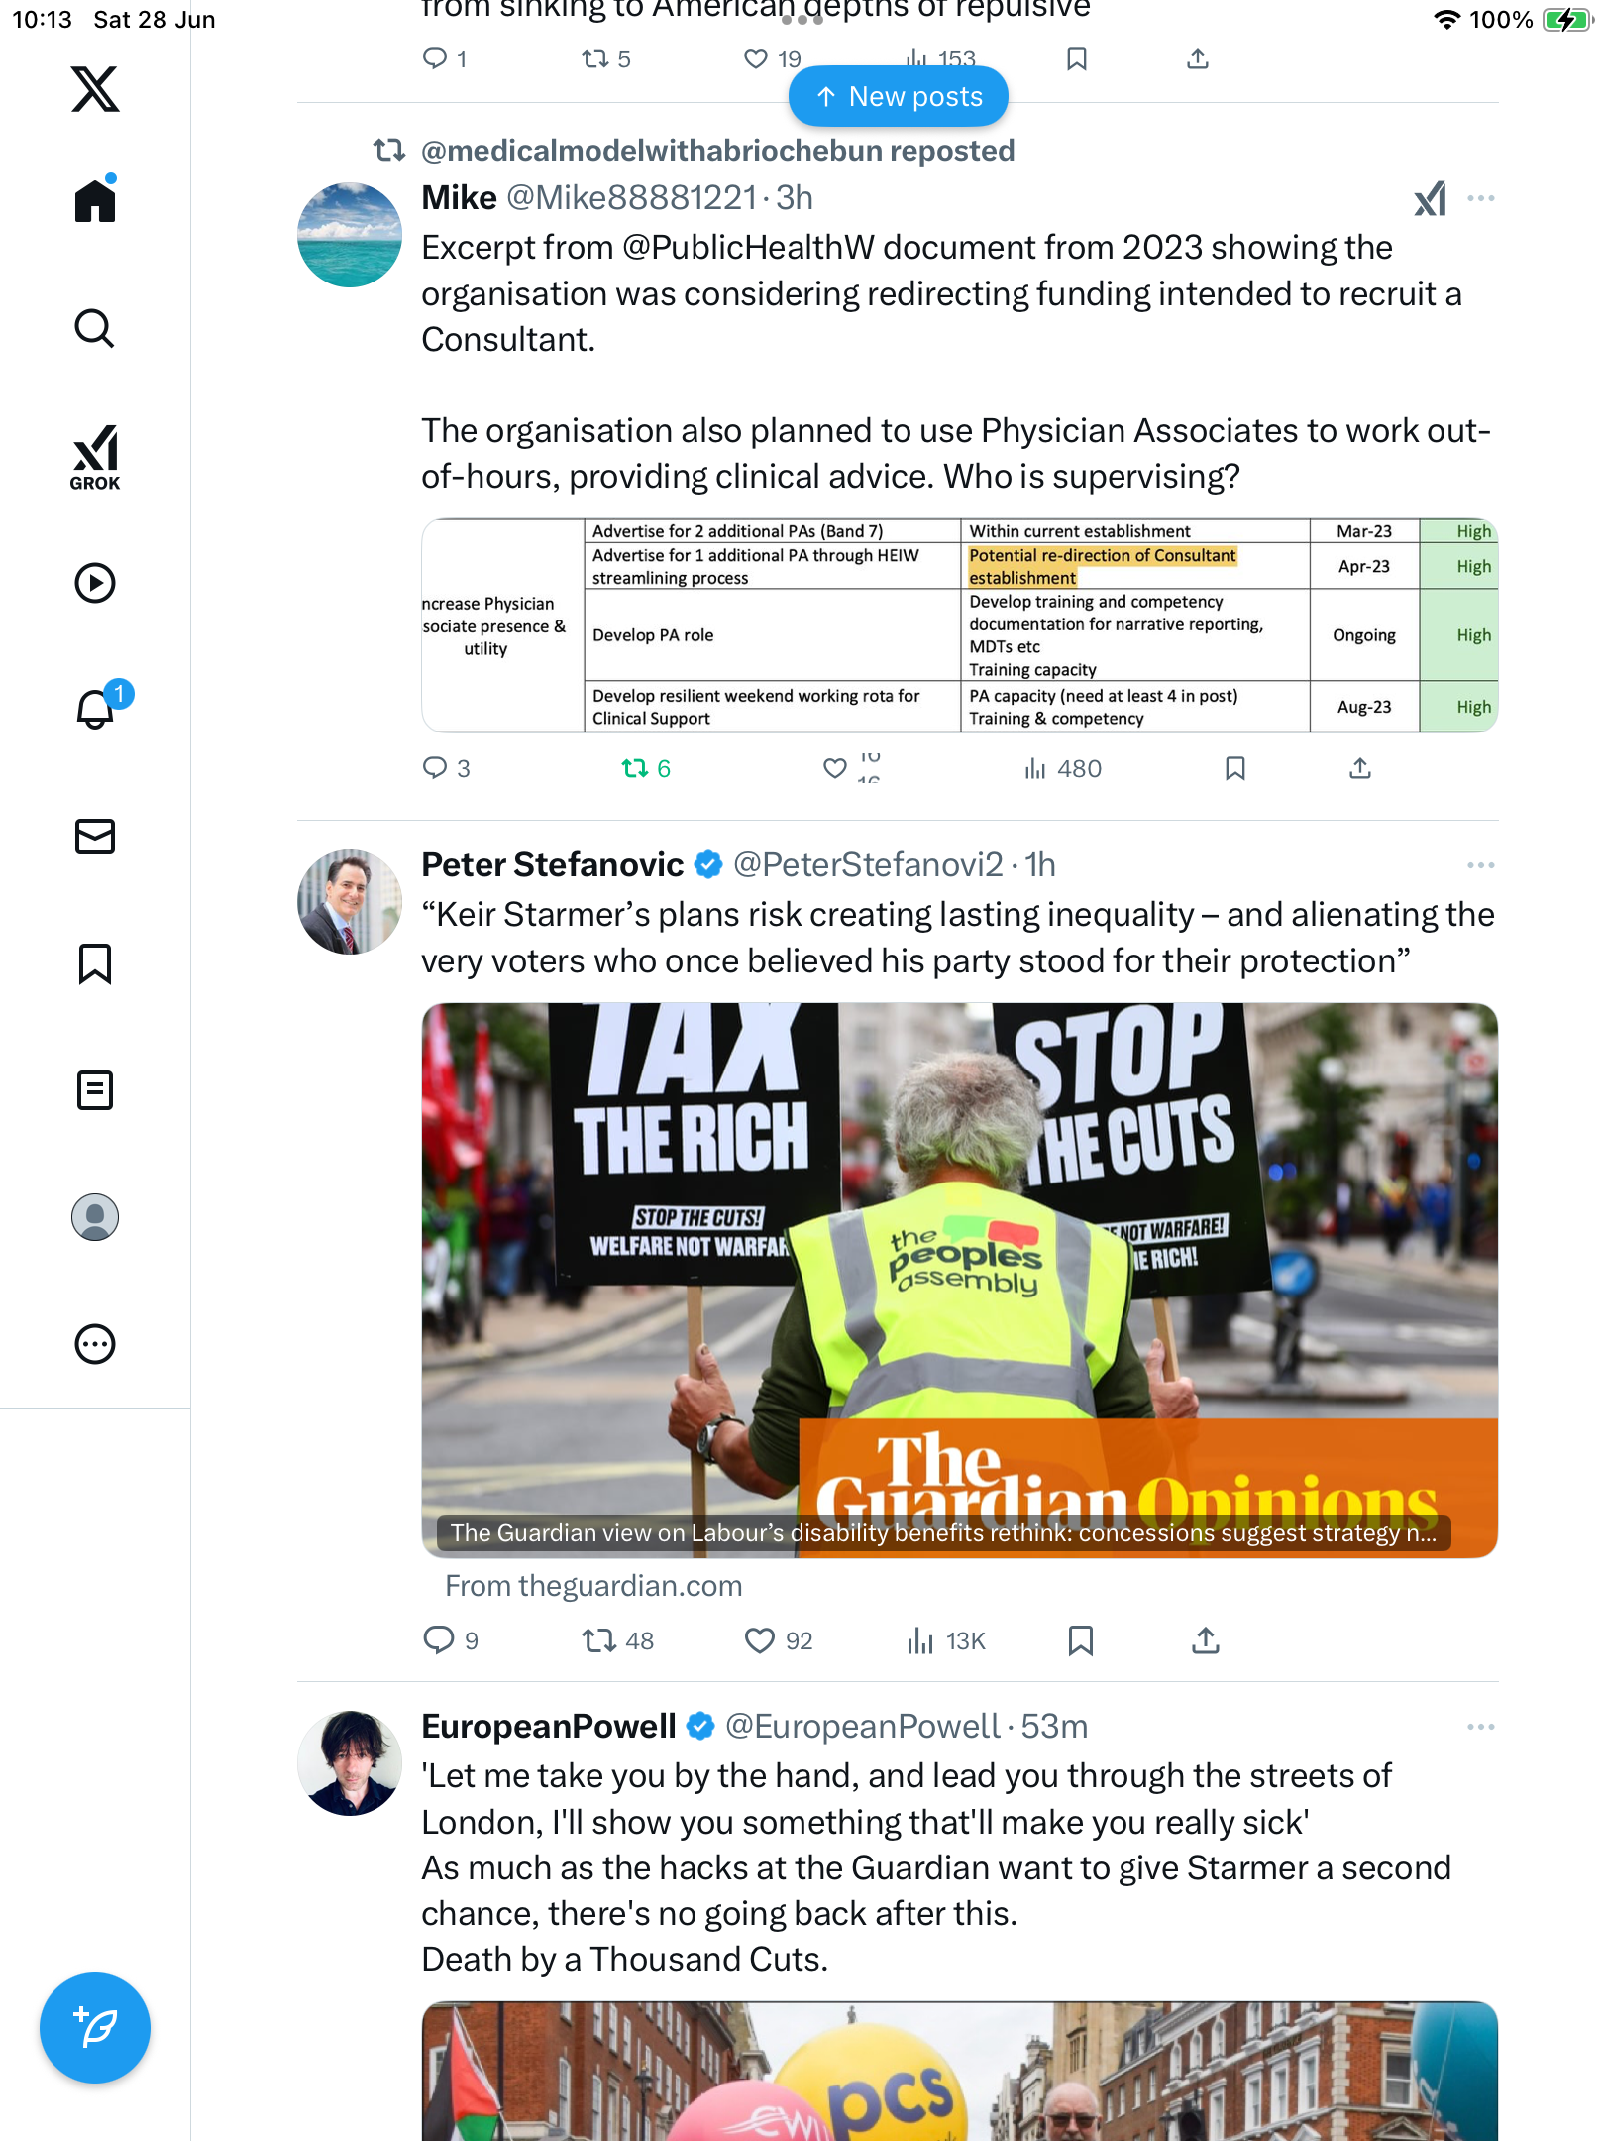Open the sidebar More circle menu
The height and width of the screenshot is (2141, 1605).
click(x=95, y=1344)
